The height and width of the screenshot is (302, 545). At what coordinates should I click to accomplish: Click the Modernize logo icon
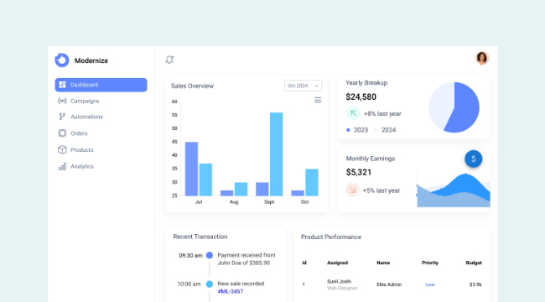(x=62, y=60)
